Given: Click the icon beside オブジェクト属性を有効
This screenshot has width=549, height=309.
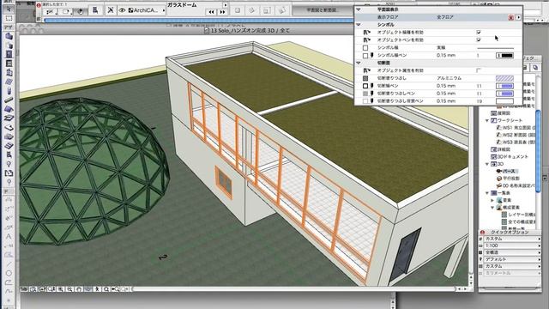Looking at the screenshot, I should pyautogui.click(x=366, y=70).
